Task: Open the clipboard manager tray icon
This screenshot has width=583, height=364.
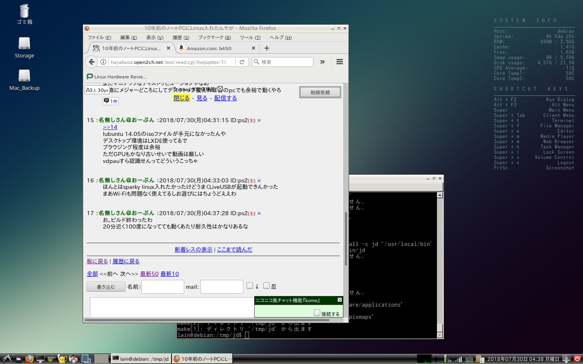Action: click(x=480, y=359)
